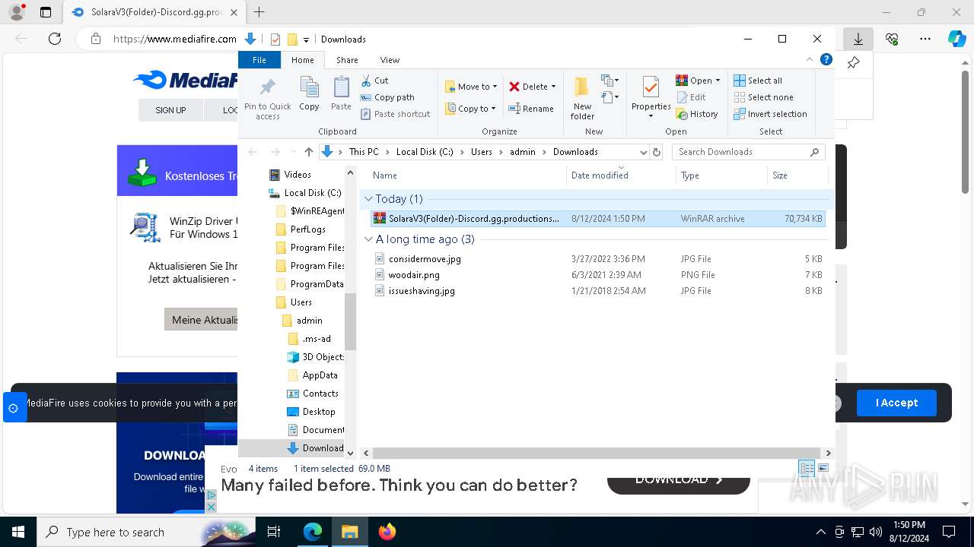974x547 pixels.
Task: Open the Delete dropdown arrow
Action: coord(553,87)
